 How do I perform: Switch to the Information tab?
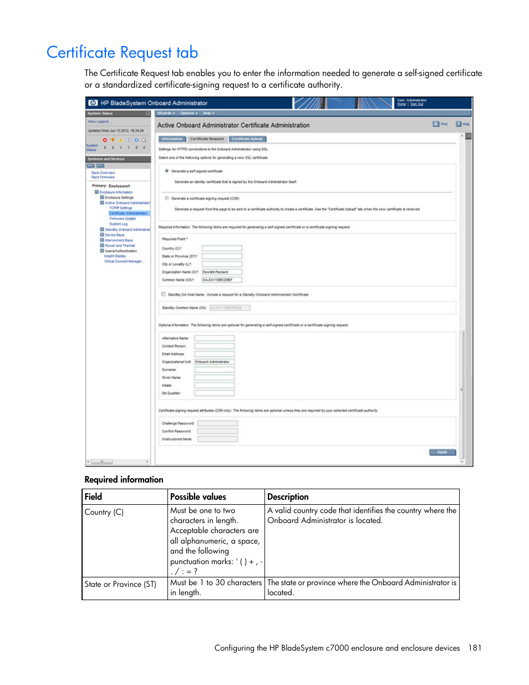tap(172, 139)
